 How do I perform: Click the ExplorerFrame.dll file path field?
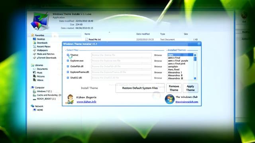121,72
